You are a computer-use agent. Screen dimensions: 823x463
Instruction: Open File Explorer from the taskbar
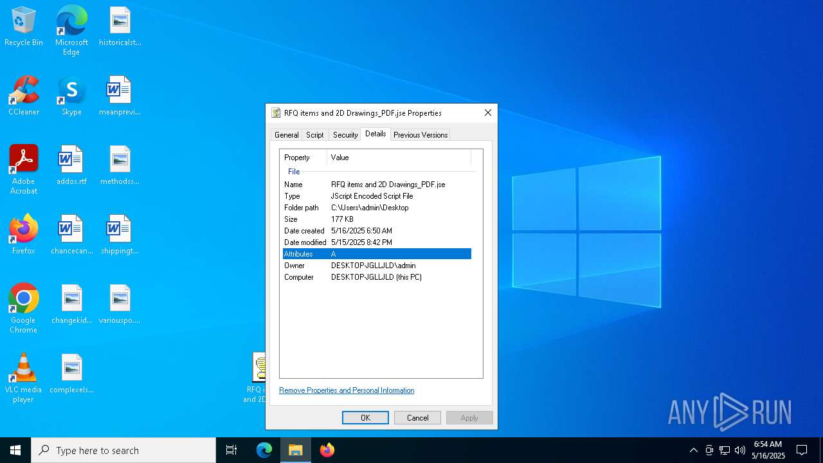click(x=296, y=450)
